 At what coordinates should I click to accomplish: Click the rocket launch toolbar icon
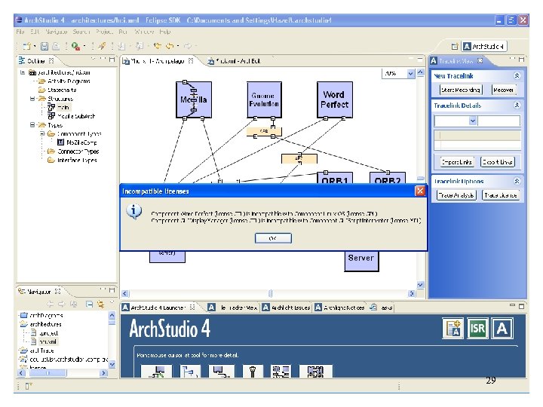coord(102,46)
